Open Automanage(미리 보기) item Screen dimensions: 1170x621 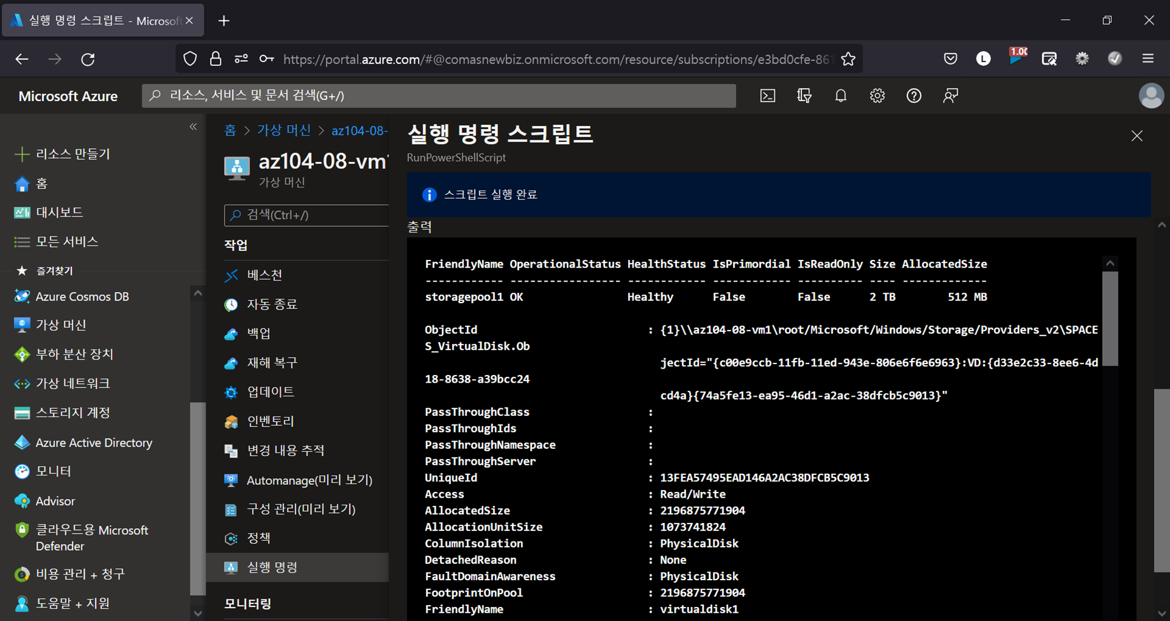(x=297, y=480)
